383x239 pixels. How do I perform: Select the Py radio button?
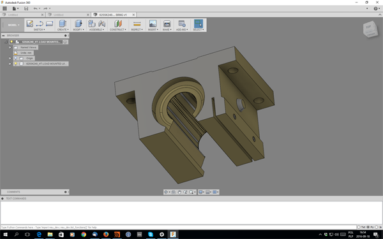point(368,228)
